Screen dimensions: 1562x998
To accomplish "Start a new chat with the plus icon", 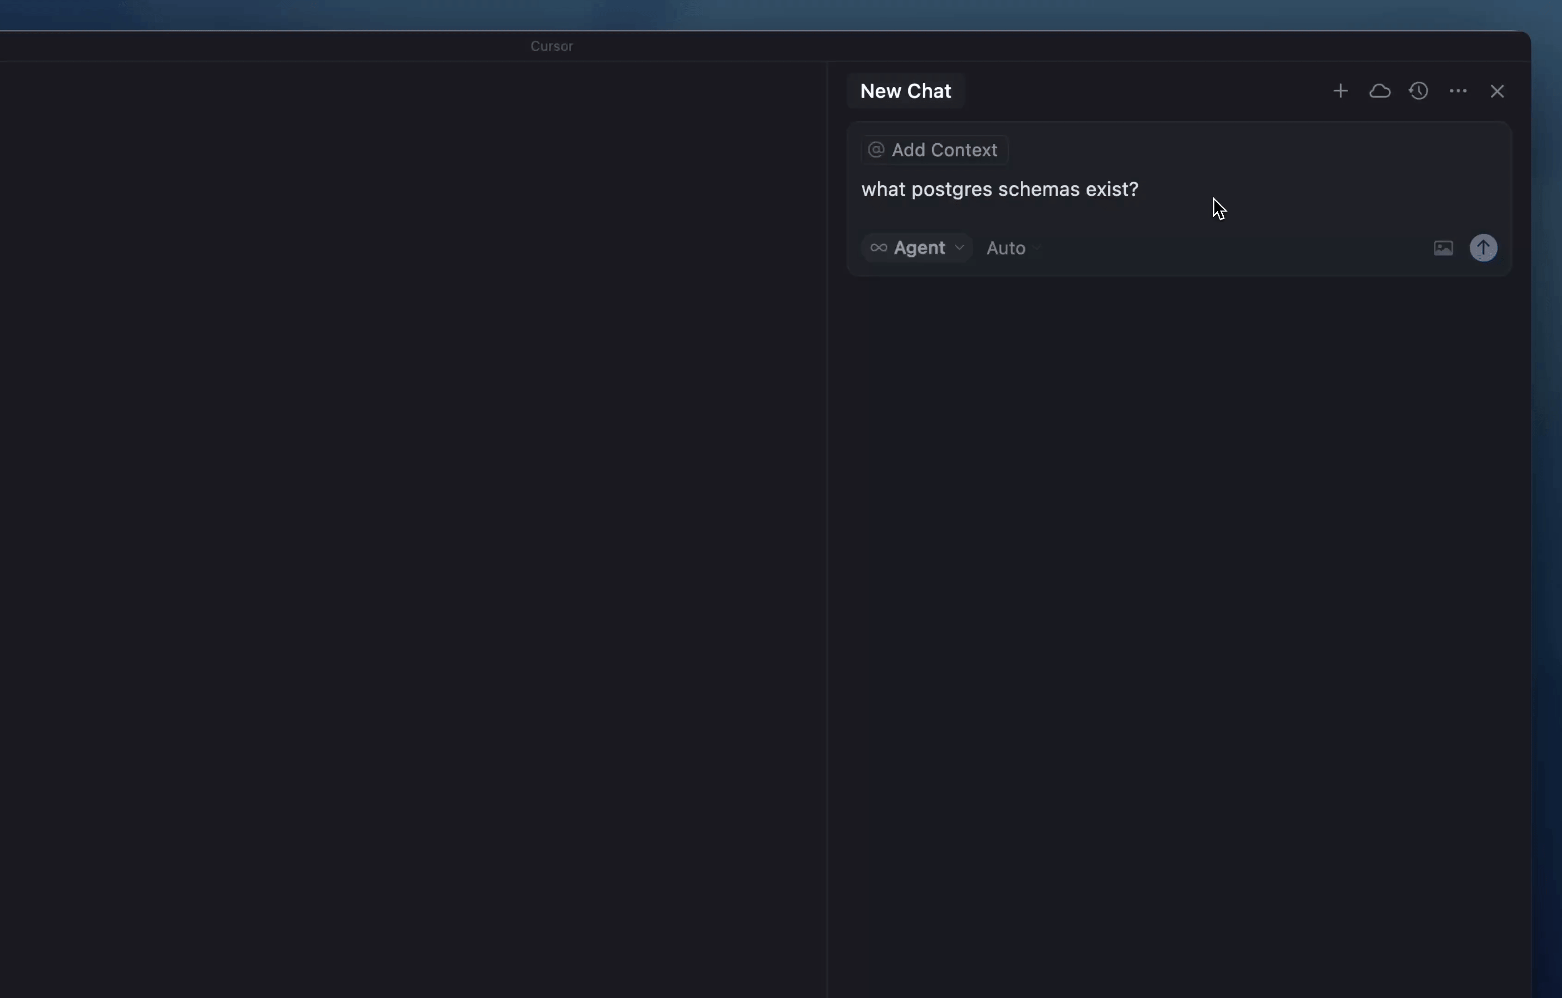I will tap(1340, 91).
